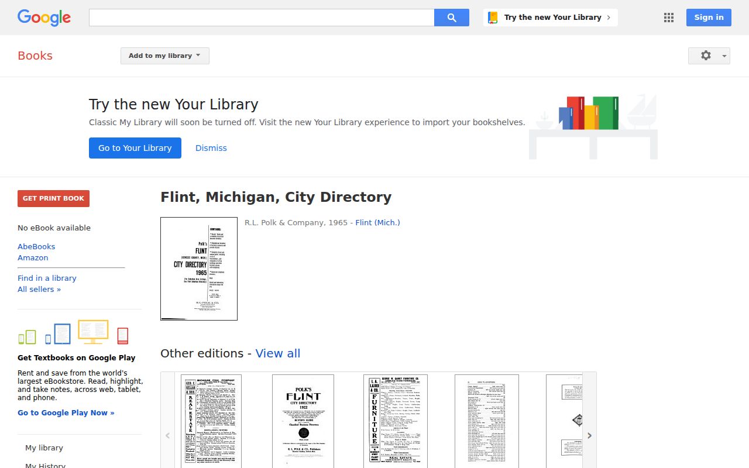
Task: Click the Flint, Michigan, City Directory title
Action: pos(276,197)
